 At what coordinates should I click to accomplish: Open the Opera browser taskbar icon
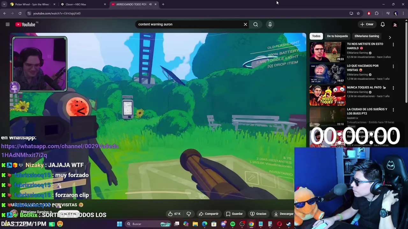tap(279, 224)
